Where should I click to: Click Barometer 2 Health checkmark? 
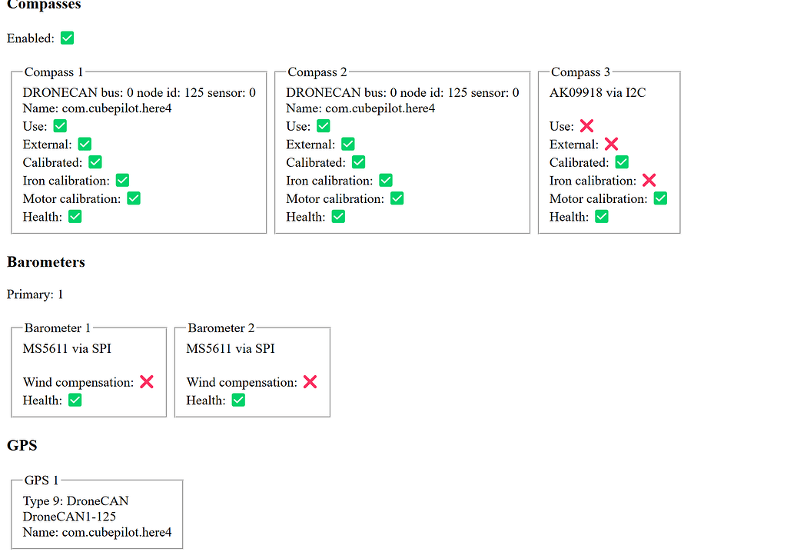coord(238,400)
